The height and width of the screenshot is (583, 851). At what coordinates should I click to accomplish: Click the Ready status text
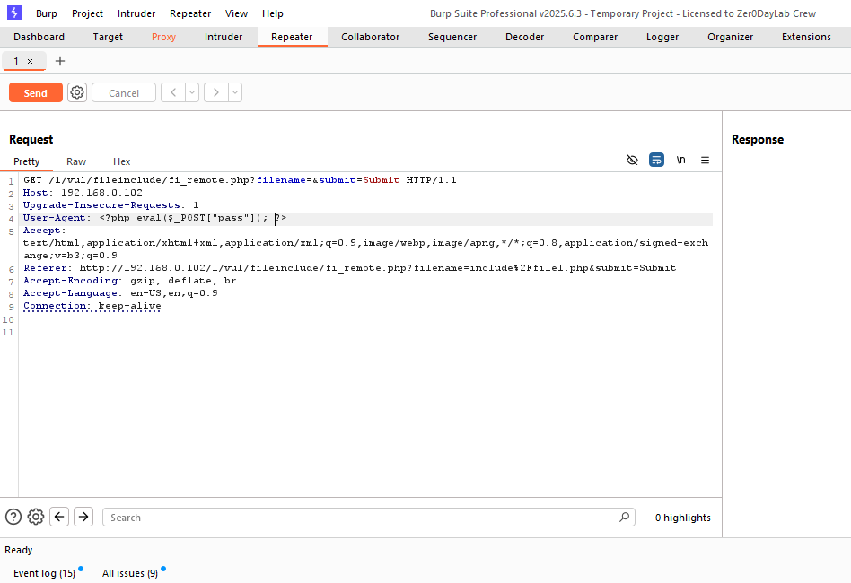[19, 550]
